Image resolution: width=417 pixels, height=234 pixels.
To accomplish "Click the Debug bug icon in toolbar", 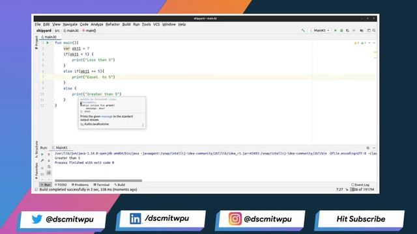I will [341, 31].
